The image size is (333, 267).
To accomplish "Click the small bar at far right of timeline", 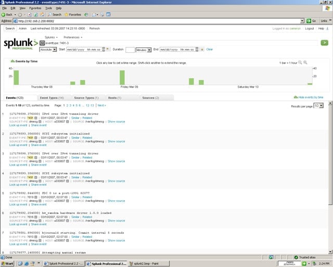I will [310, 84].
